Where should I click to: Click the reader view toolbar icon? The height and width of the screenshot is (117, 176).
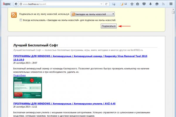(x=114, y=4)
